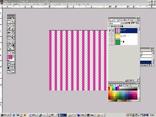Select the Eraser tool
The width and height of the screenshot is (156, 117).
[x=9, y=35]
